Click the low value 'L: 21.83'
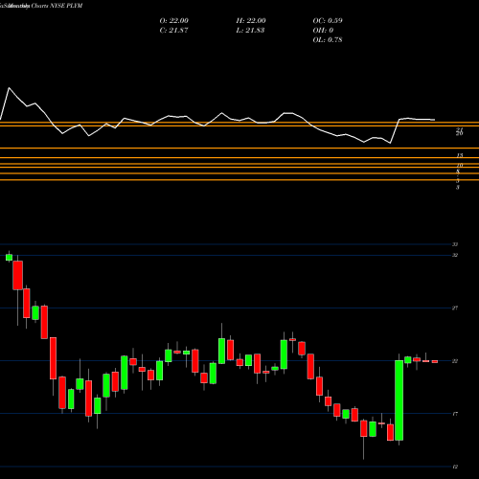Screen dimensions: 479x479 (250, 31)
